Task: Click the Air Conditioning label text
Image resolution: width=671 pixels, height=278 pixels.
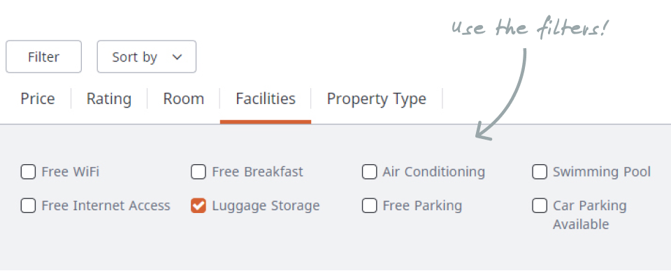Action: point(434,172)
